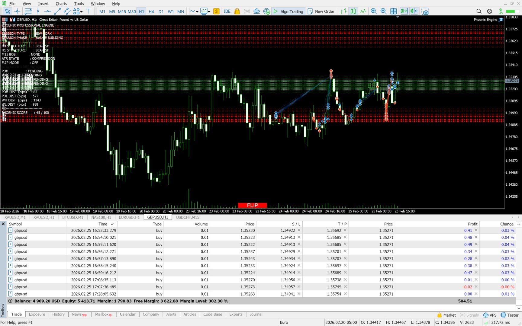This screenshot has width=522, height=326.
Task: Open the Charts menu
Action: coord(61,4)
